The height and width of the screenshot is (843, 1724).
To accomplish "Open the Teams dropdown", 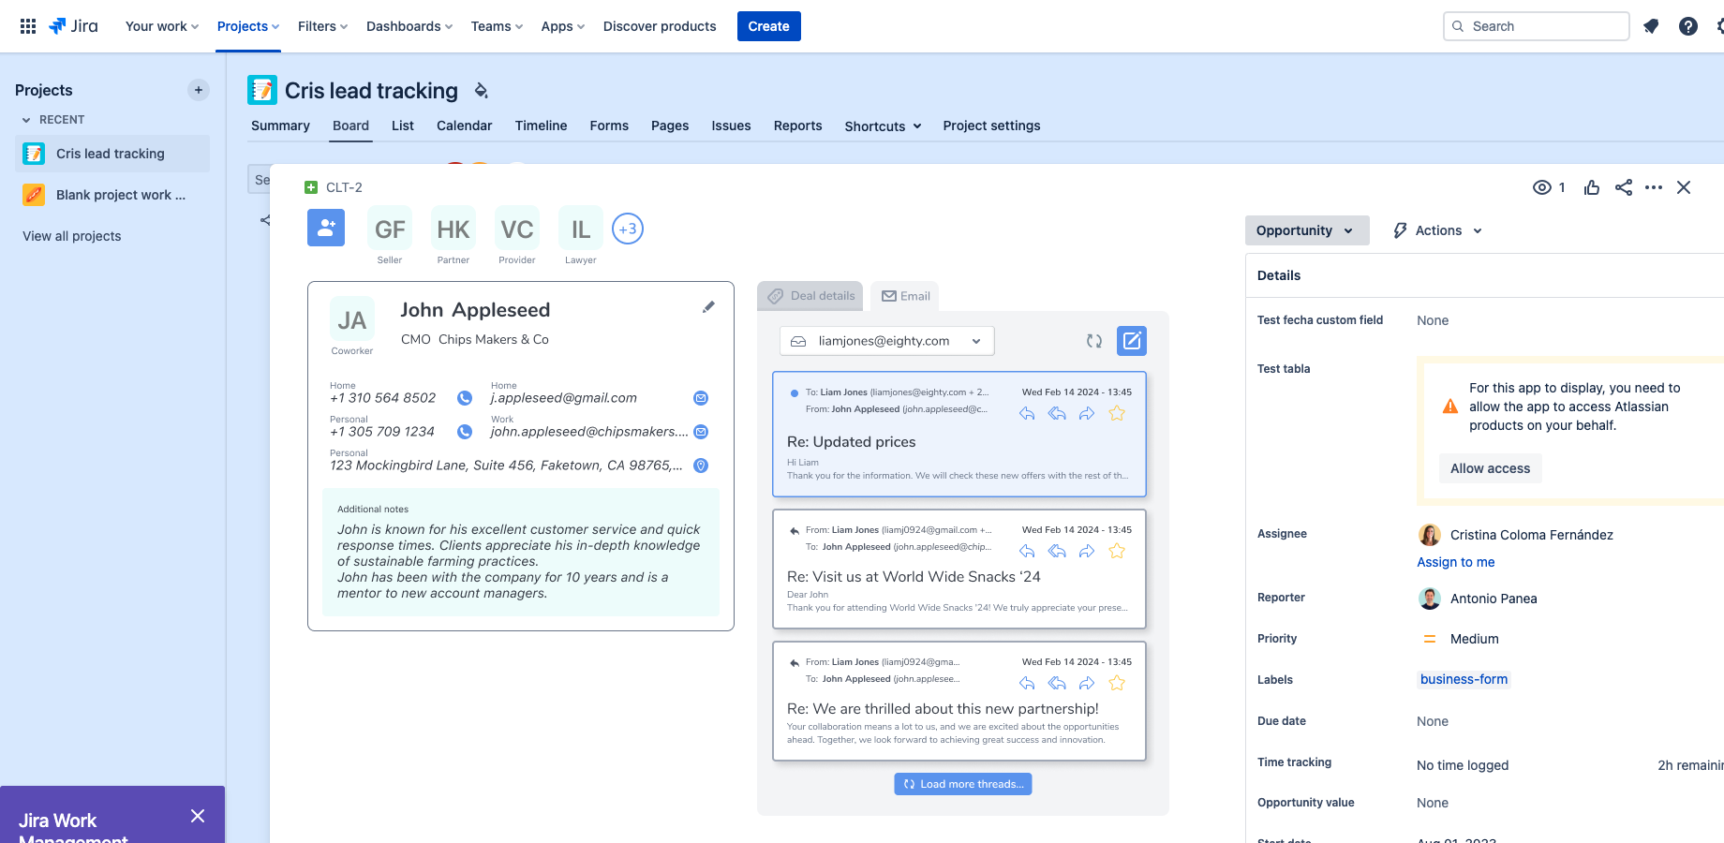I will coord(498,26).
